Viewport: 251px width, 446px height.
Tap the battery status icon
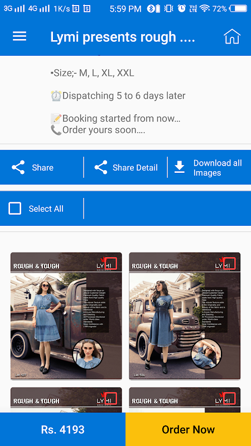(239, 8)
